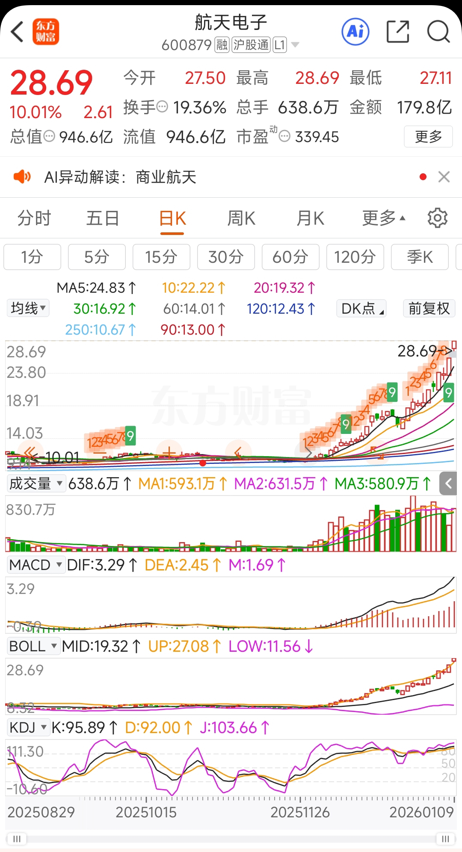462x852 pixels.
Task: Switch to the 周K tab
Action: click(241, 218)
